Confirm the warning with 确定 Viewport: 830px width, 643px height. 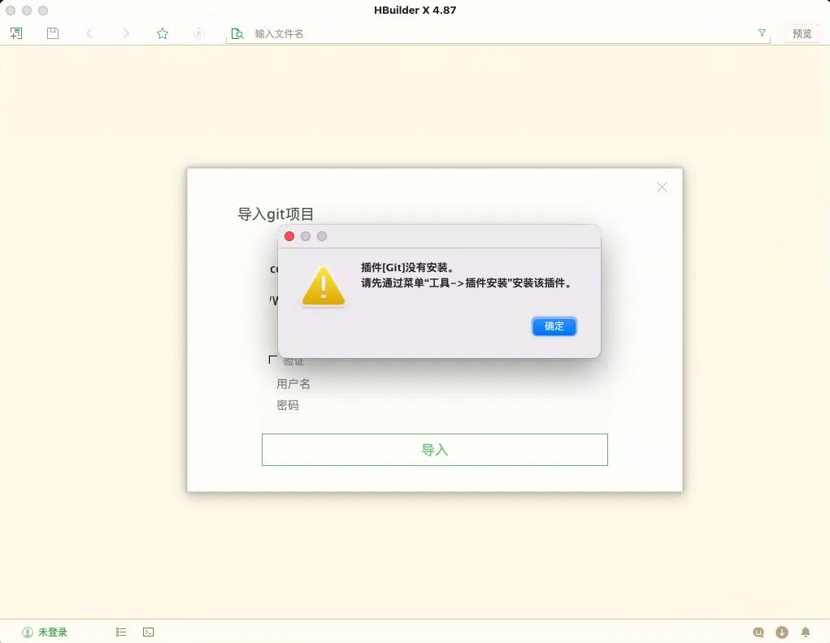[554, 326]
